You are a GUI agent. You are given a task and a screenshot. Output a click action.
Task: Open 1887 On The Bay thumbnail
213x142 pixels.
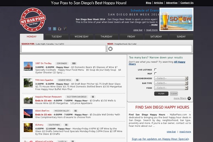(28, 66)
